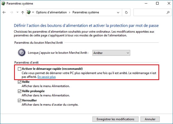Select Paramètres système breadcrumb item

[86, 12]
